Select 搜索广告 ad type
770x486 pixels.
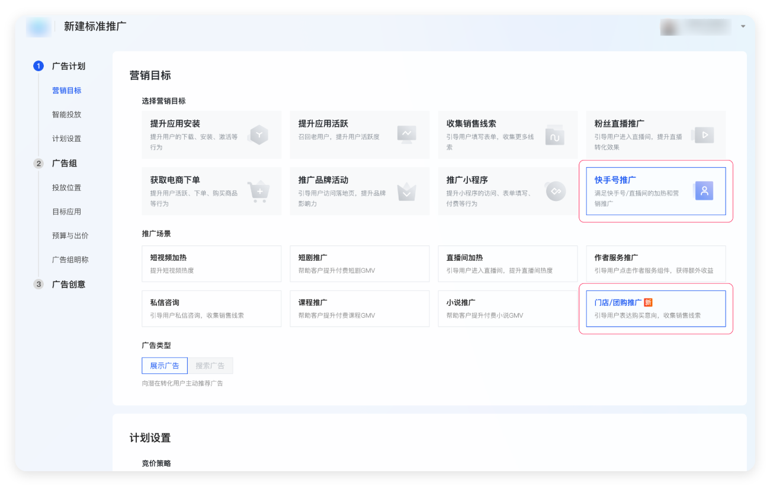[x=210, y=366]
